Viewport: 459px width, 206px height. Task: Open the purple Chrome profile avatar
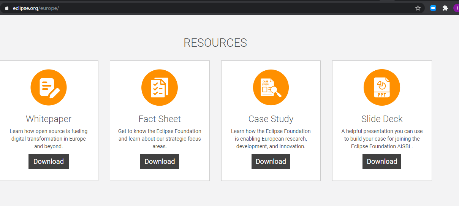pos(456,8)
